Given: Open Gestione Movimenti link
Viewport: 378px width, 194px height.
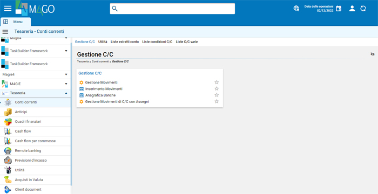Looking at the screenshot, I should pyautogui.click(x=102, y=82).
